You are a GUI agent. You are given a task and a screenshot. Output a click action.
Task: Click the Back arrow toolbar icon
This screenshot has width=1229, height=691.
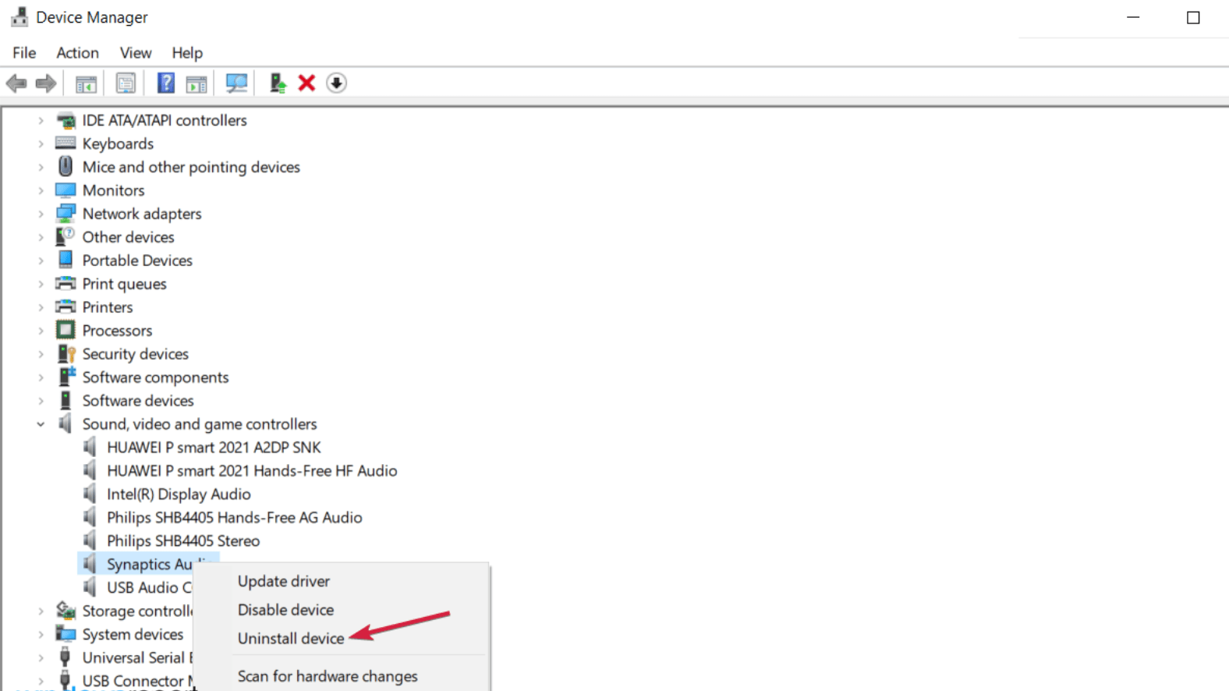[x=16, y=83]
